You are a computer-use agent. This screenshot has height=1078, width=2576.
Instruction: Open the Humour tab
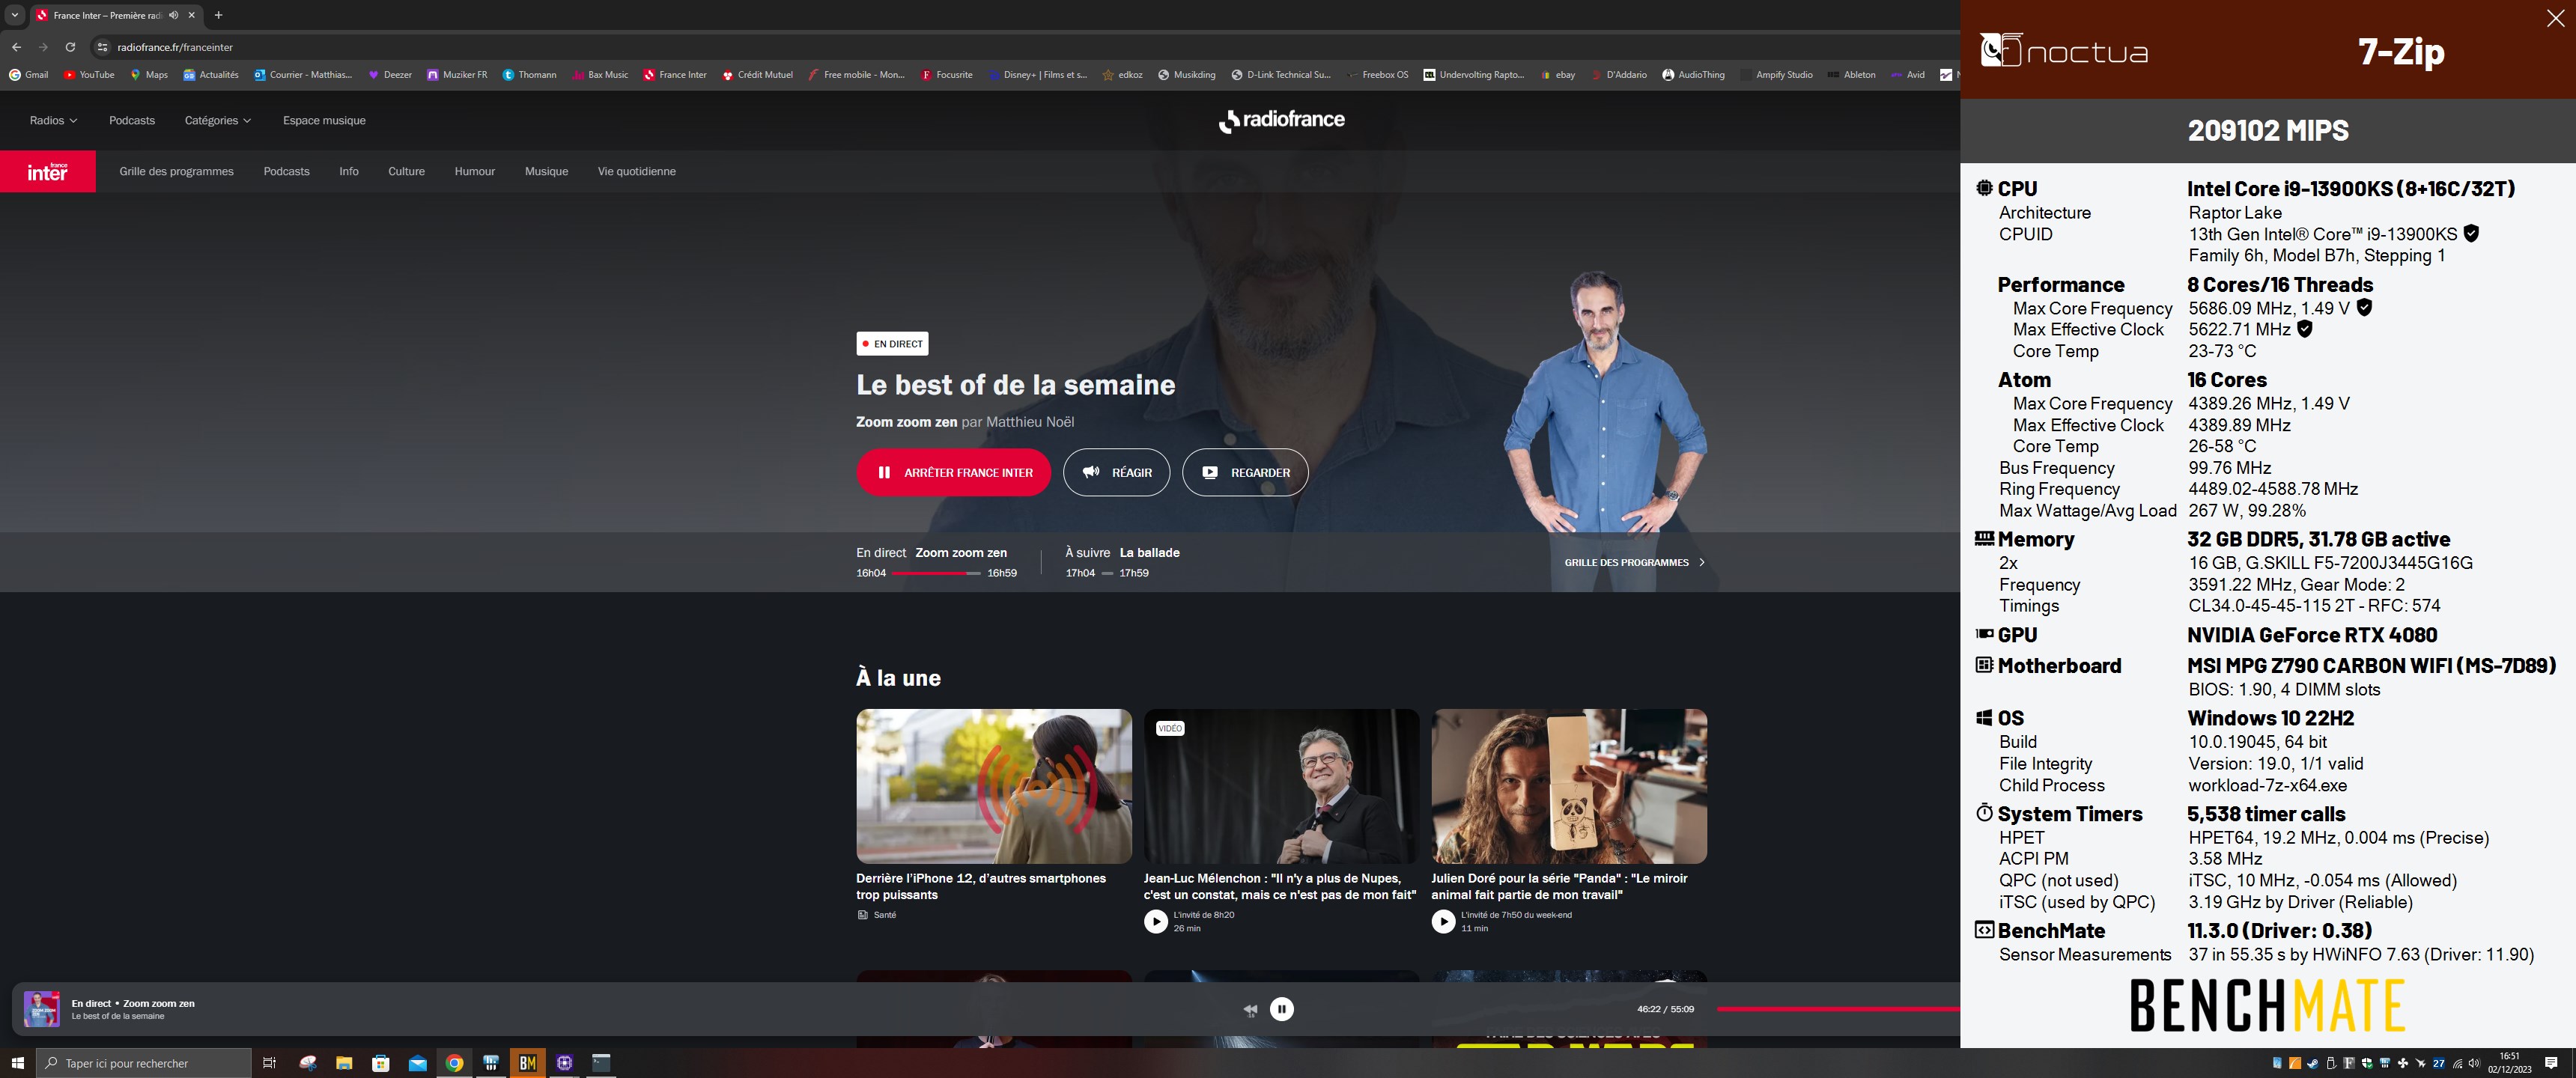tap(474, 172)
